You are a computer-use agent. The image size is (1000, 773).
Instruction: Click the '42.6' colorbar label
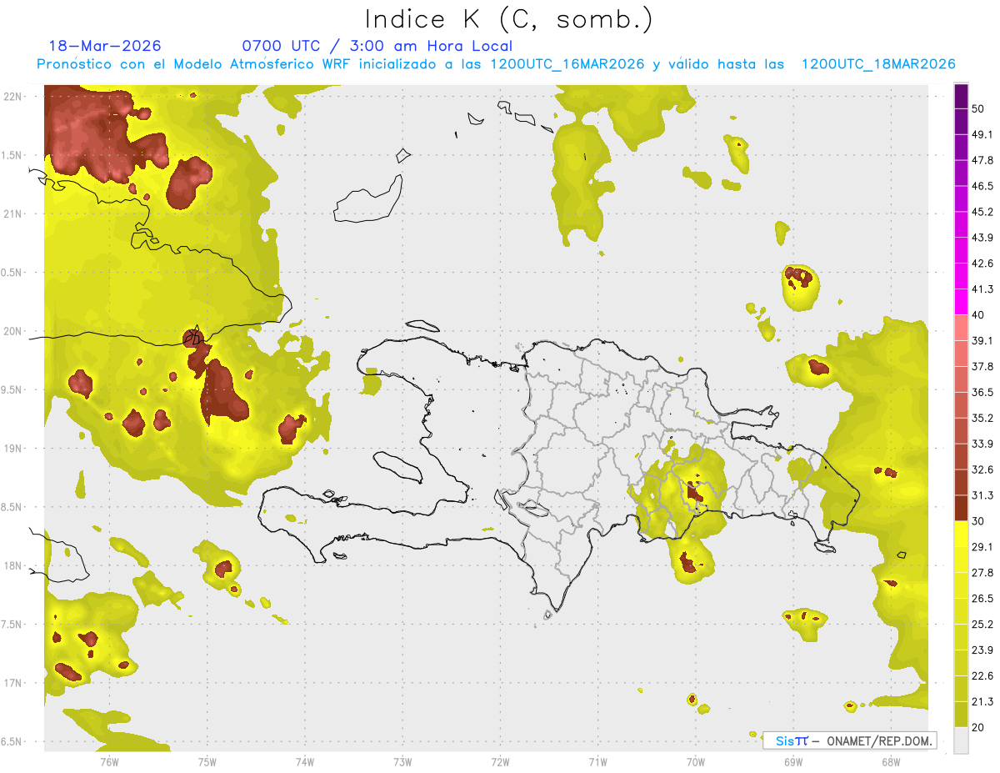(x=982, y=264)
